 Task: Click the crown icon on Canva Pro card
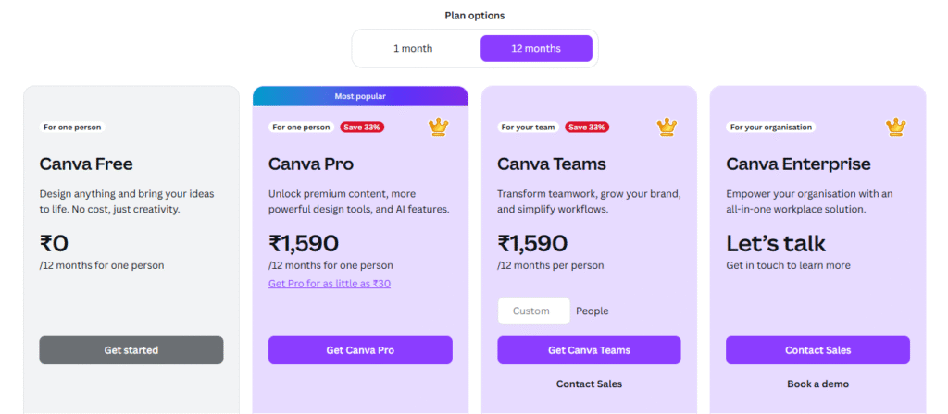click(x=438, y=127)
